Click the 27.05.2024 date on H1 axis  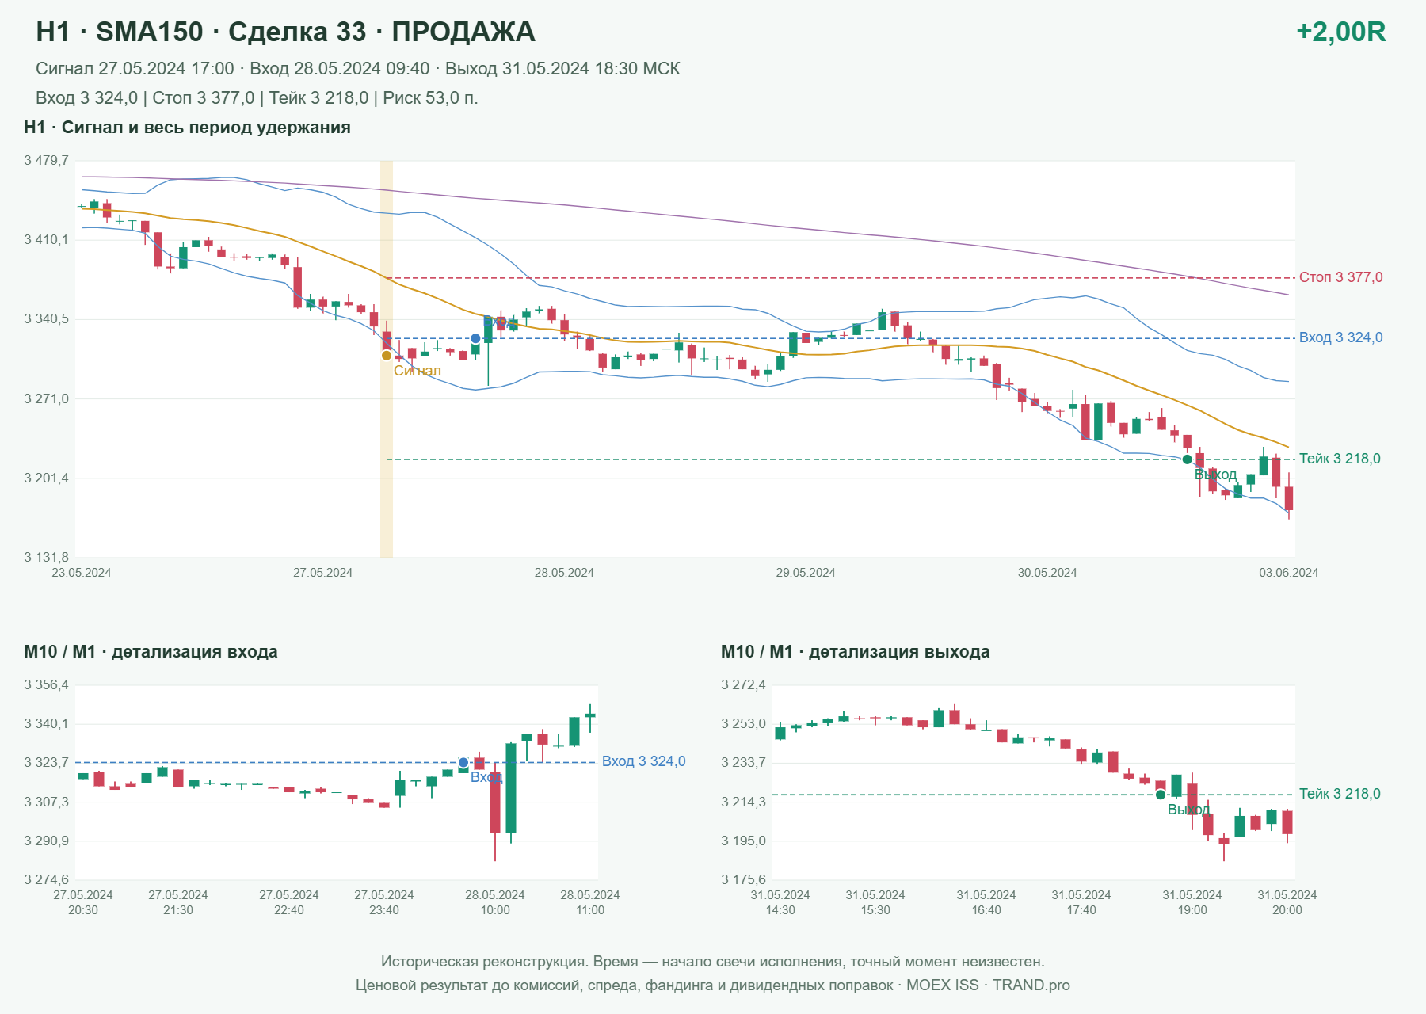322,573
